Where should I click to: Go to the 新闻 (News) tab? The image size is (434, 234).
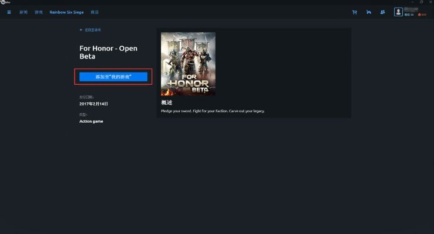pos(23,12)
